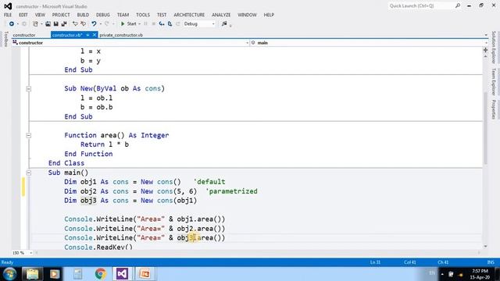Screen dimensions: 500x281
Task: Collapse the Sub main() block
Action: pos(29,173)
